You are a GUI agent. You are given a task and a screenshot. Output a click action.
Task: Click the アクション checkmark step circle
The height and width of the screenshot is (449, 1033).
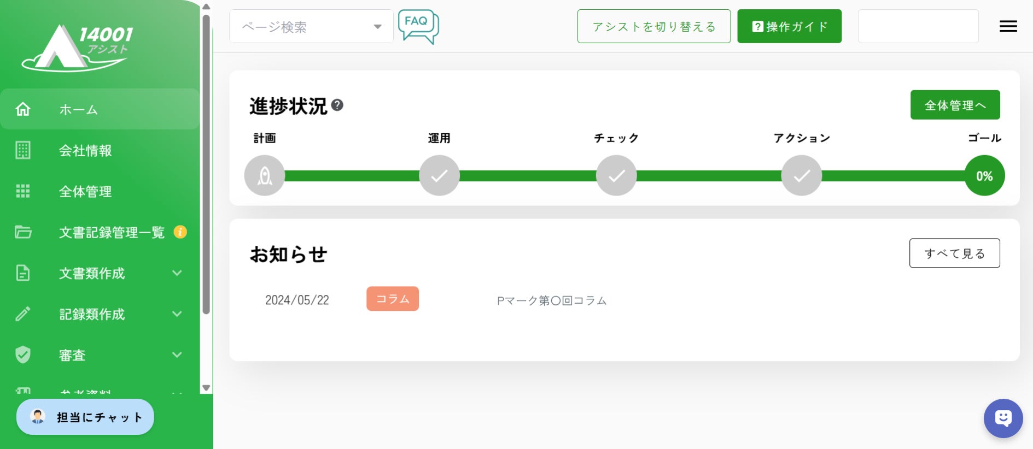click(x=801, y=175)
